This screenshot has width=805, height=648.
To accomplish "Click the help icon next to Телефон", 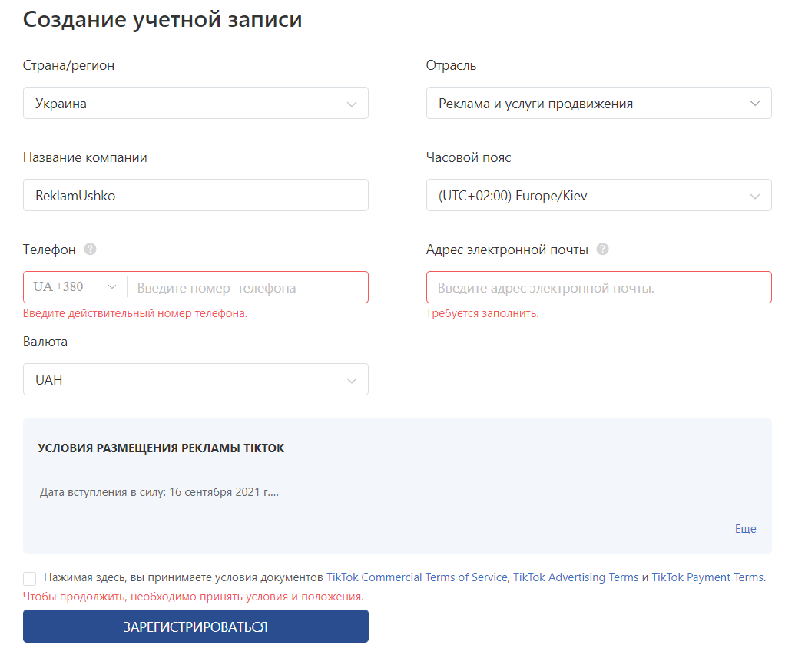I will pos(91,250).
